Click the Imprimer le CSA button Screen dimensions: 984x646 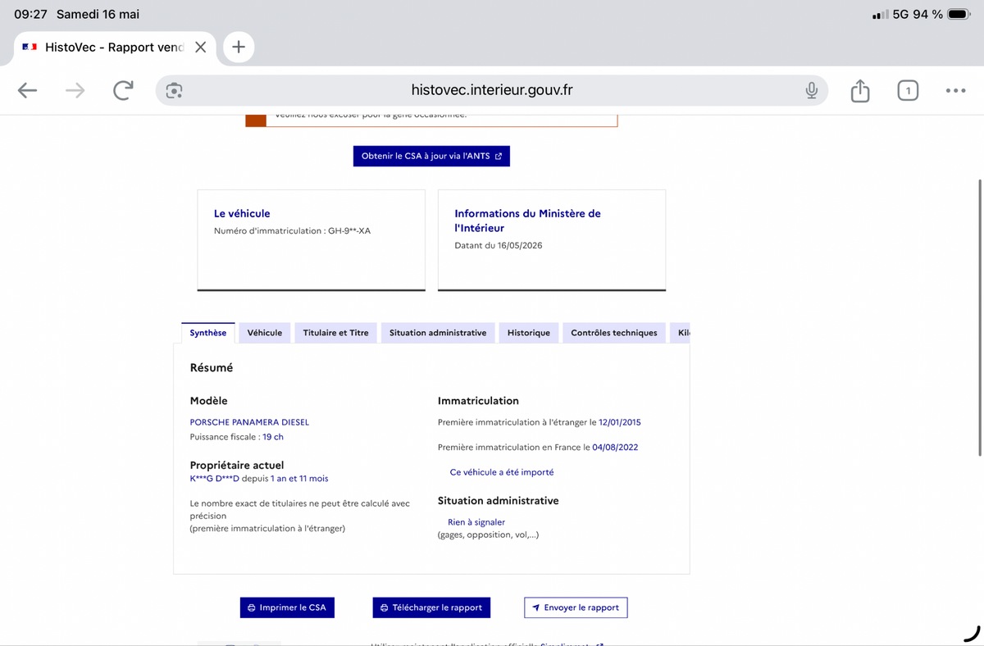click(x=287, y=607)
